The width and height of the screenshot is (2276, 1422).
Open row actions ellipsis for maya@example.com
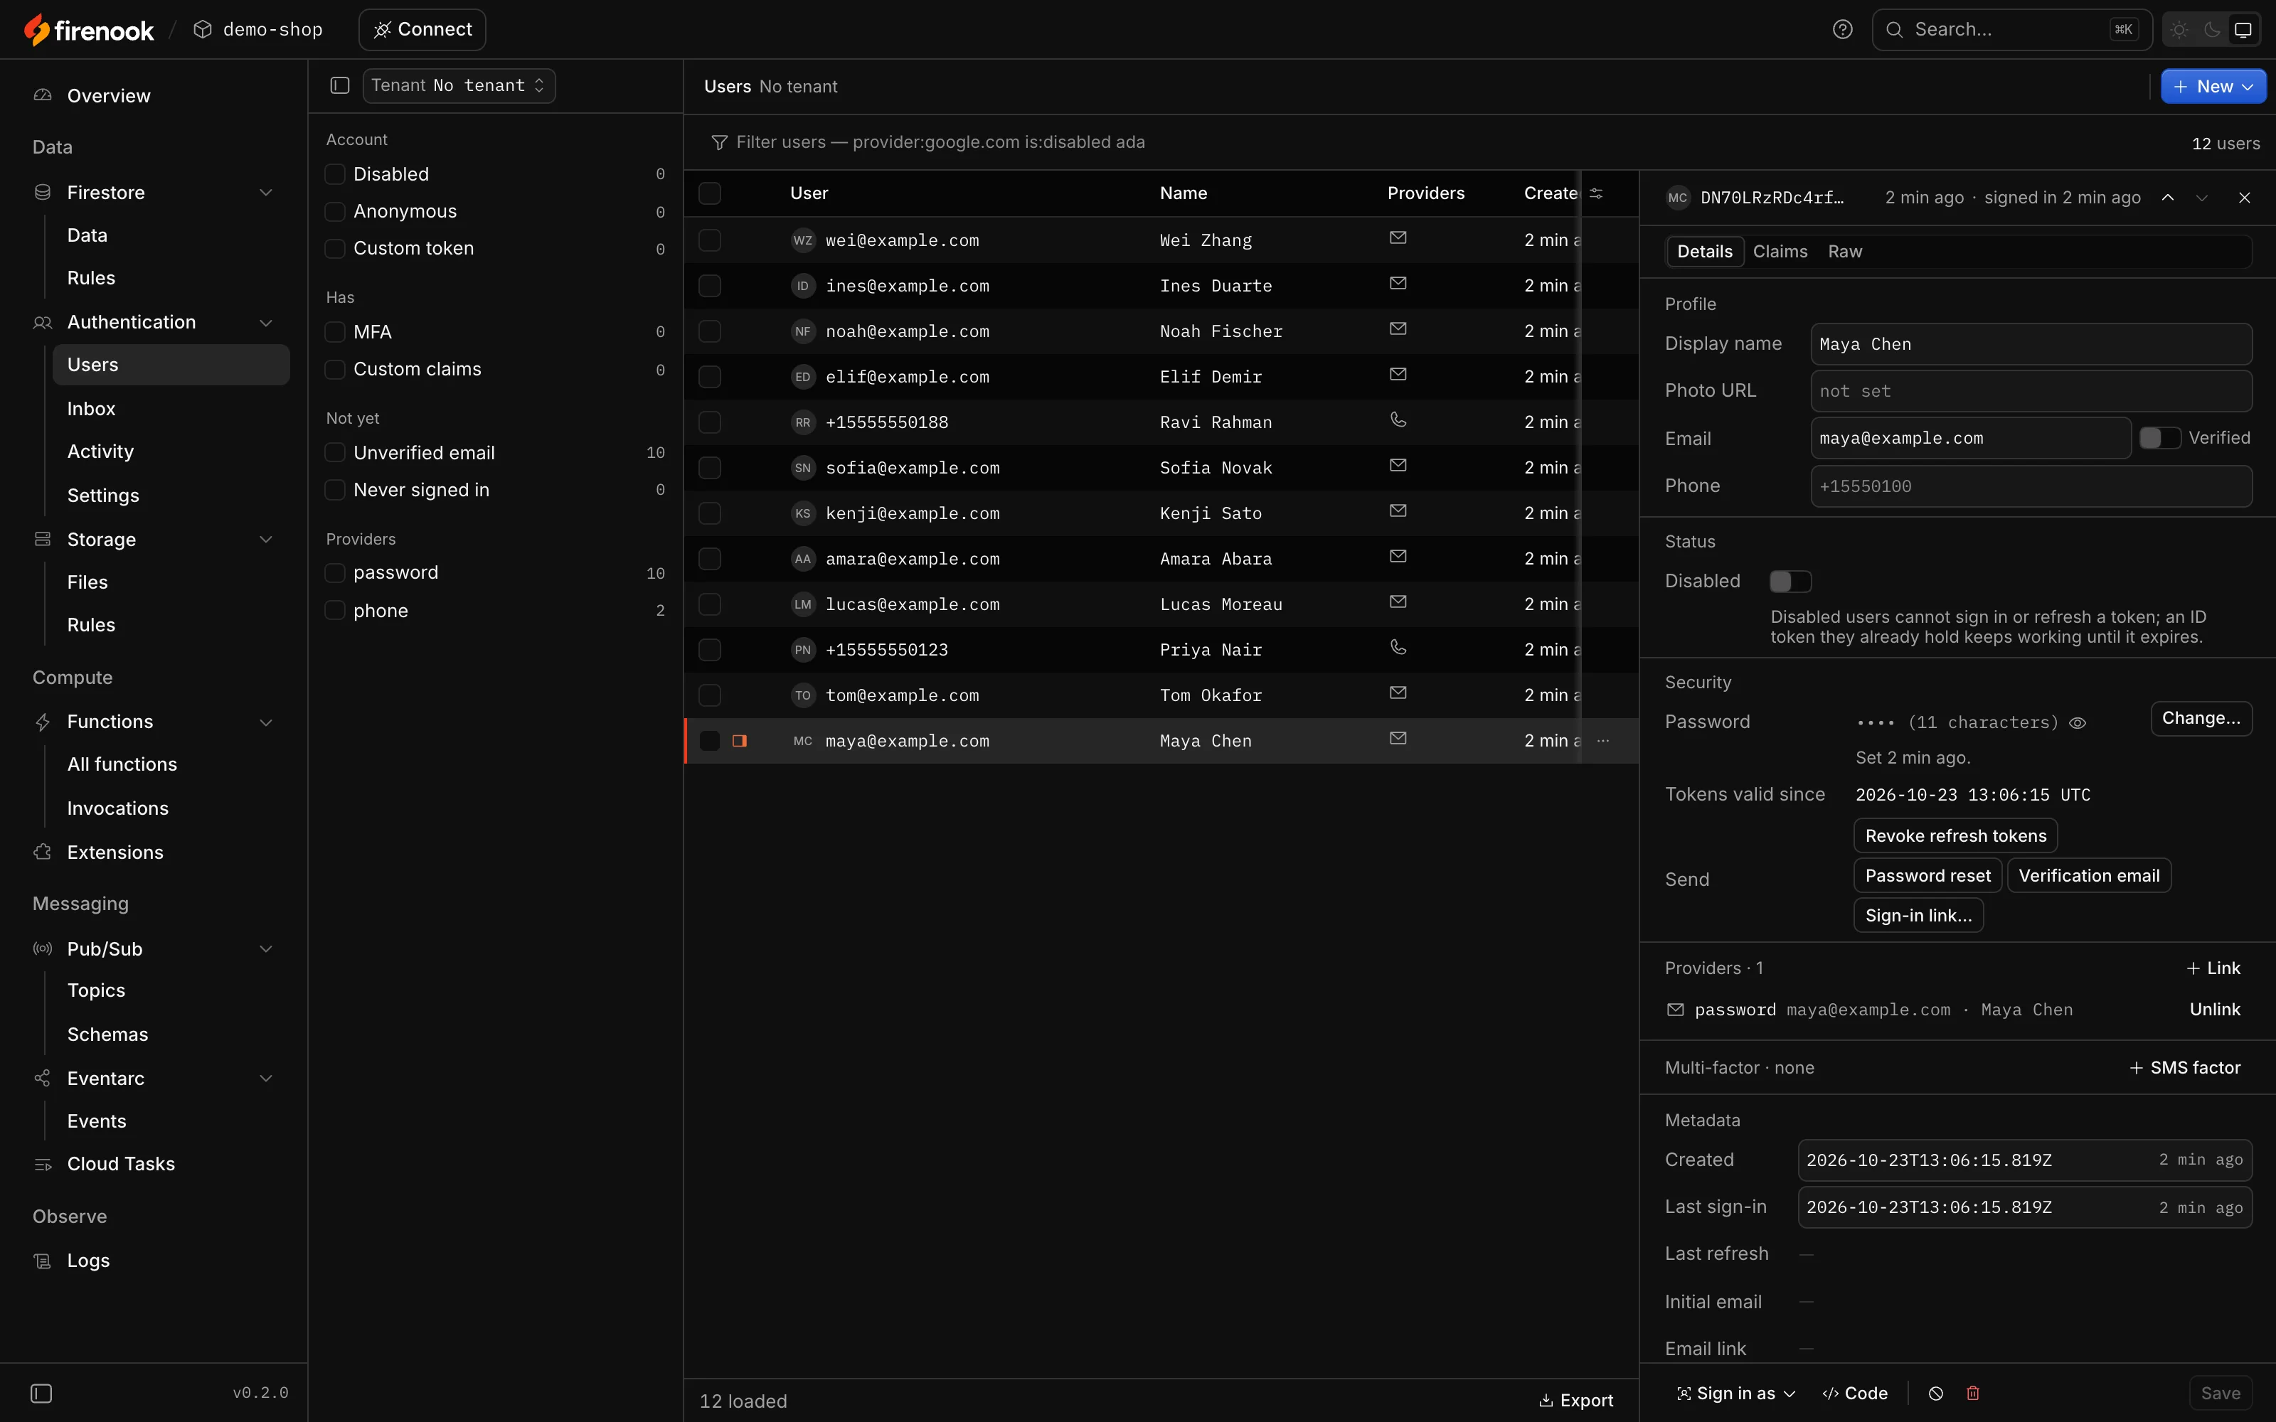click(x=1602, y=741)
